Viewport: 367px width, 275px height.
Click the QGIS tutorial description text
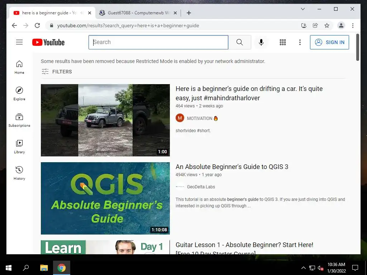[260, 203]
